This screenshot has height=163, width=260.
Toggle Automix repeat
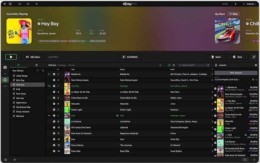256,80
